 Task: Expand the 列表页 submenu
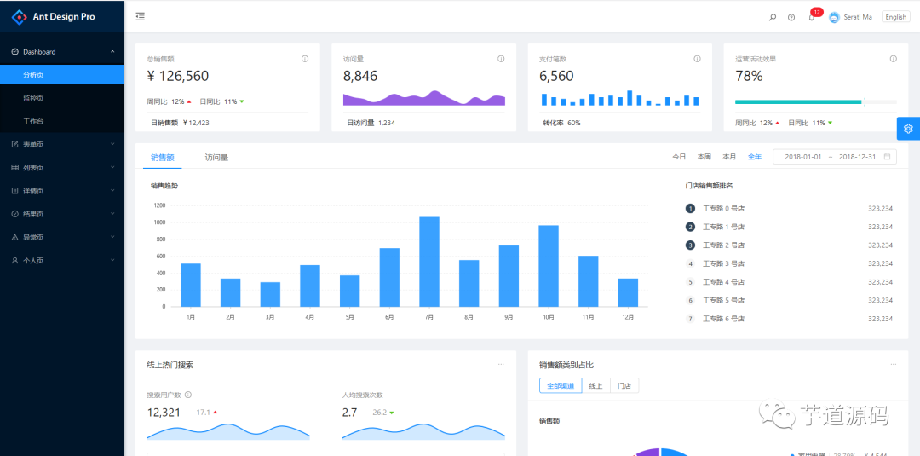point(112,167)
